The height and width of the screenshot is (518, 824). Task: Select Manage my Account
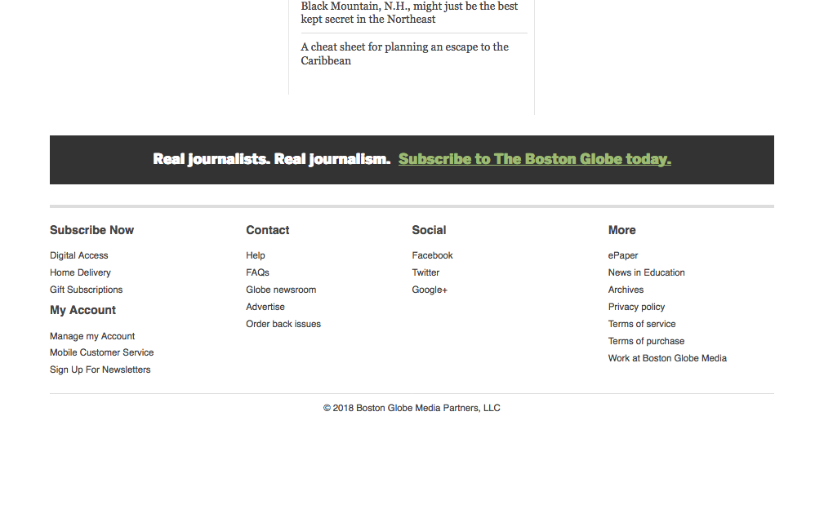tap(92, 336)
